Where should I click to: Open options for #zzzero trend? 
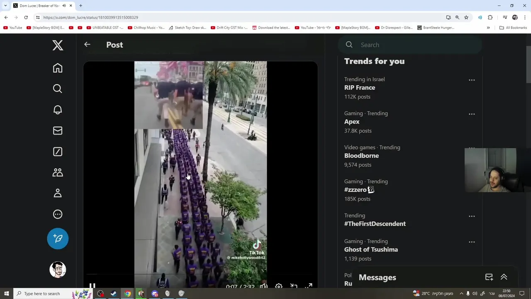472,182
